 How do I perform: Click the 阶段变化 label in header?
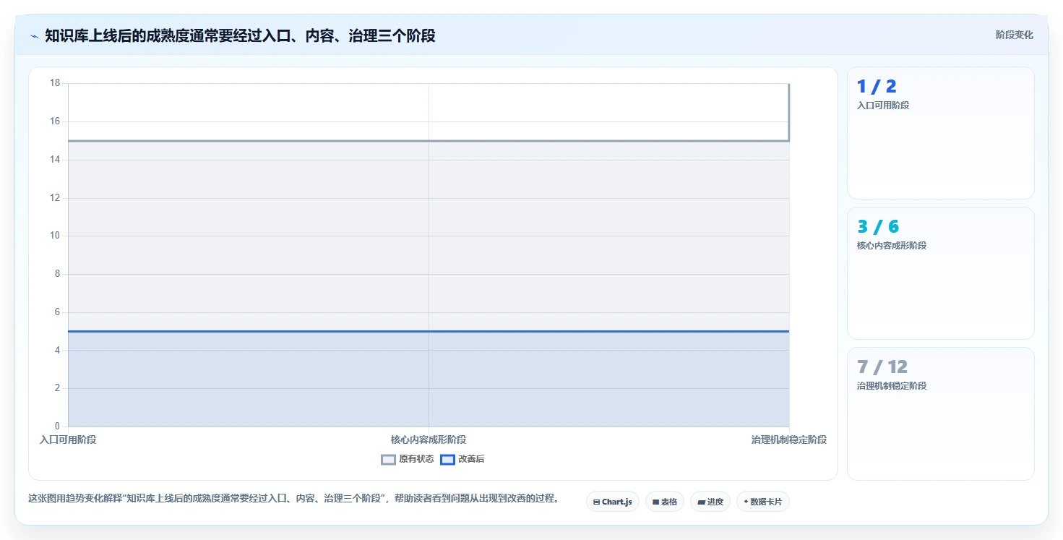pos(1015,35)
